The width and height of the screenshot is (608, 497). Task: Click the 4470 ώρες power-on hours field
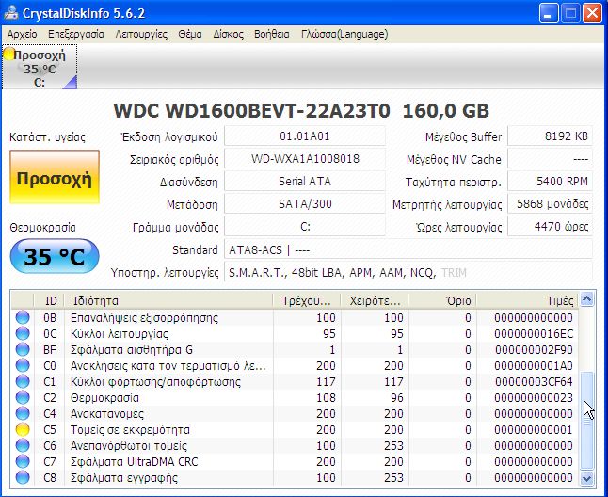[550, 227]
